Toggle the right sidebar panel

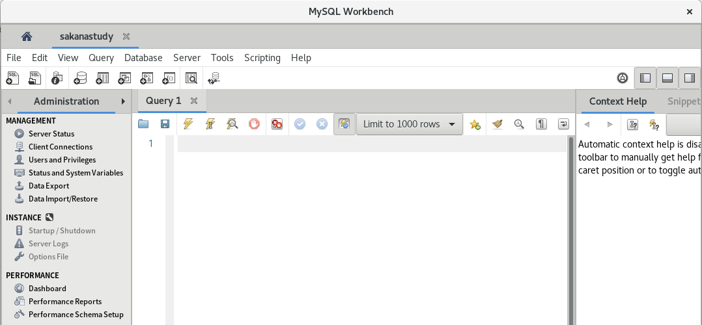coord(690,78)
